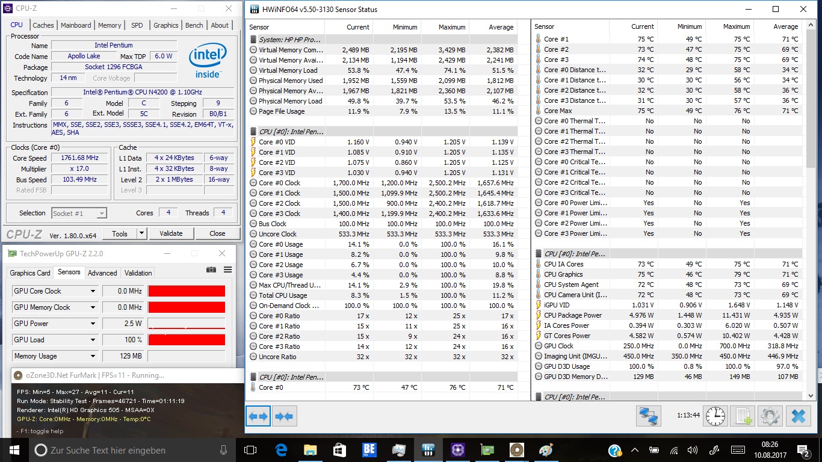Launch Microsoft Edge from the taskbar
Image resolution: width=822 pixels, height=462 pixels.
pos(281,450)
